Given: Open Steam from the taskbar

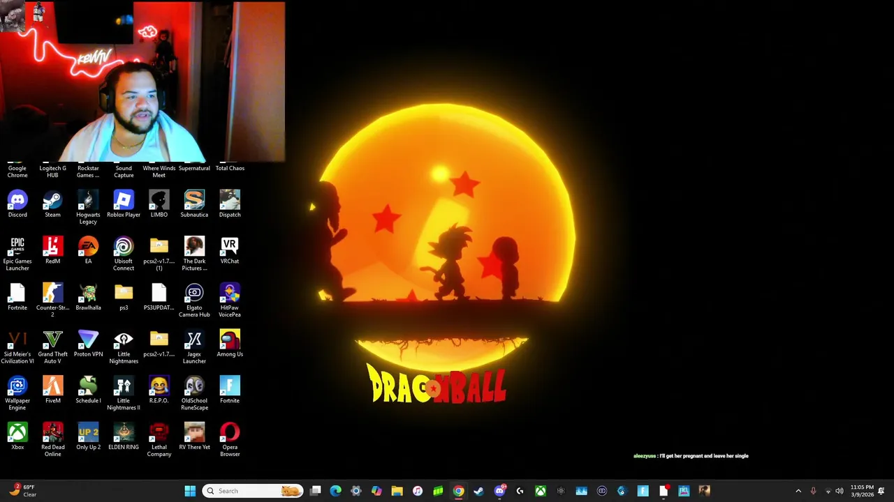Looking at the screenshot, I should pos(478,491).
